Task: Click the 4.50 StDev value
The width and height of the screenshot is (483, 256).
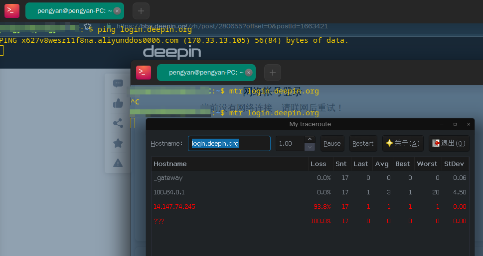Action: point(460,192)
